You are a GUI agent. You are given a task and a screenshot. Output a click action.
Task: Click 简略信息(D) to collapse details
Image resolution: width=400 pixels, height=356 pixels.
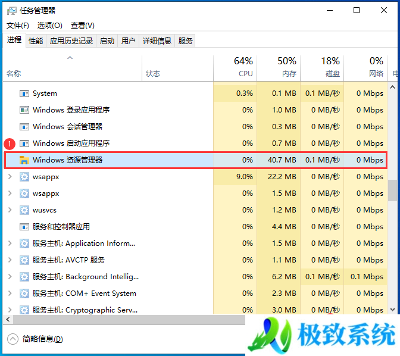pyautogui.click(x=42, y=339)
